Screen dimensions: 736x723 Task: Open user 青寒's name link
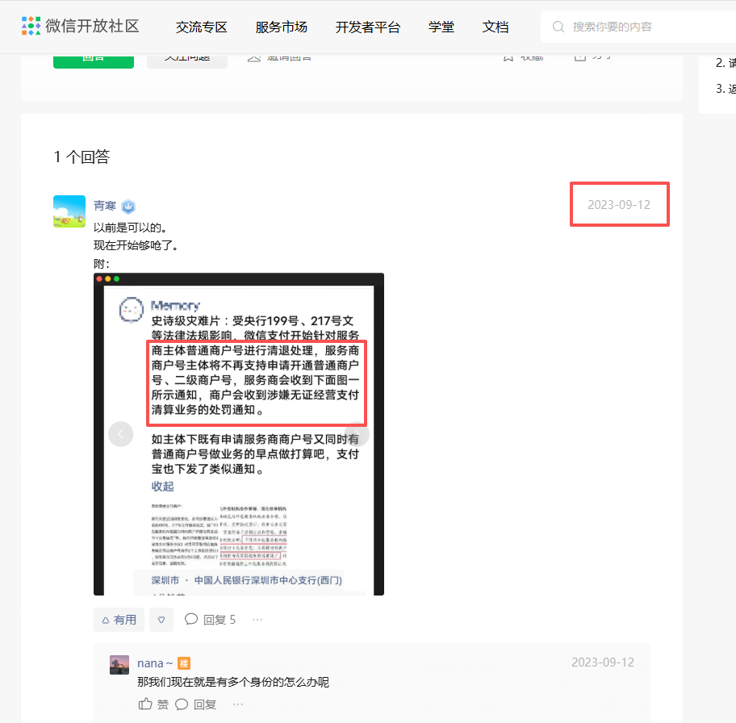tap(105, 206)
